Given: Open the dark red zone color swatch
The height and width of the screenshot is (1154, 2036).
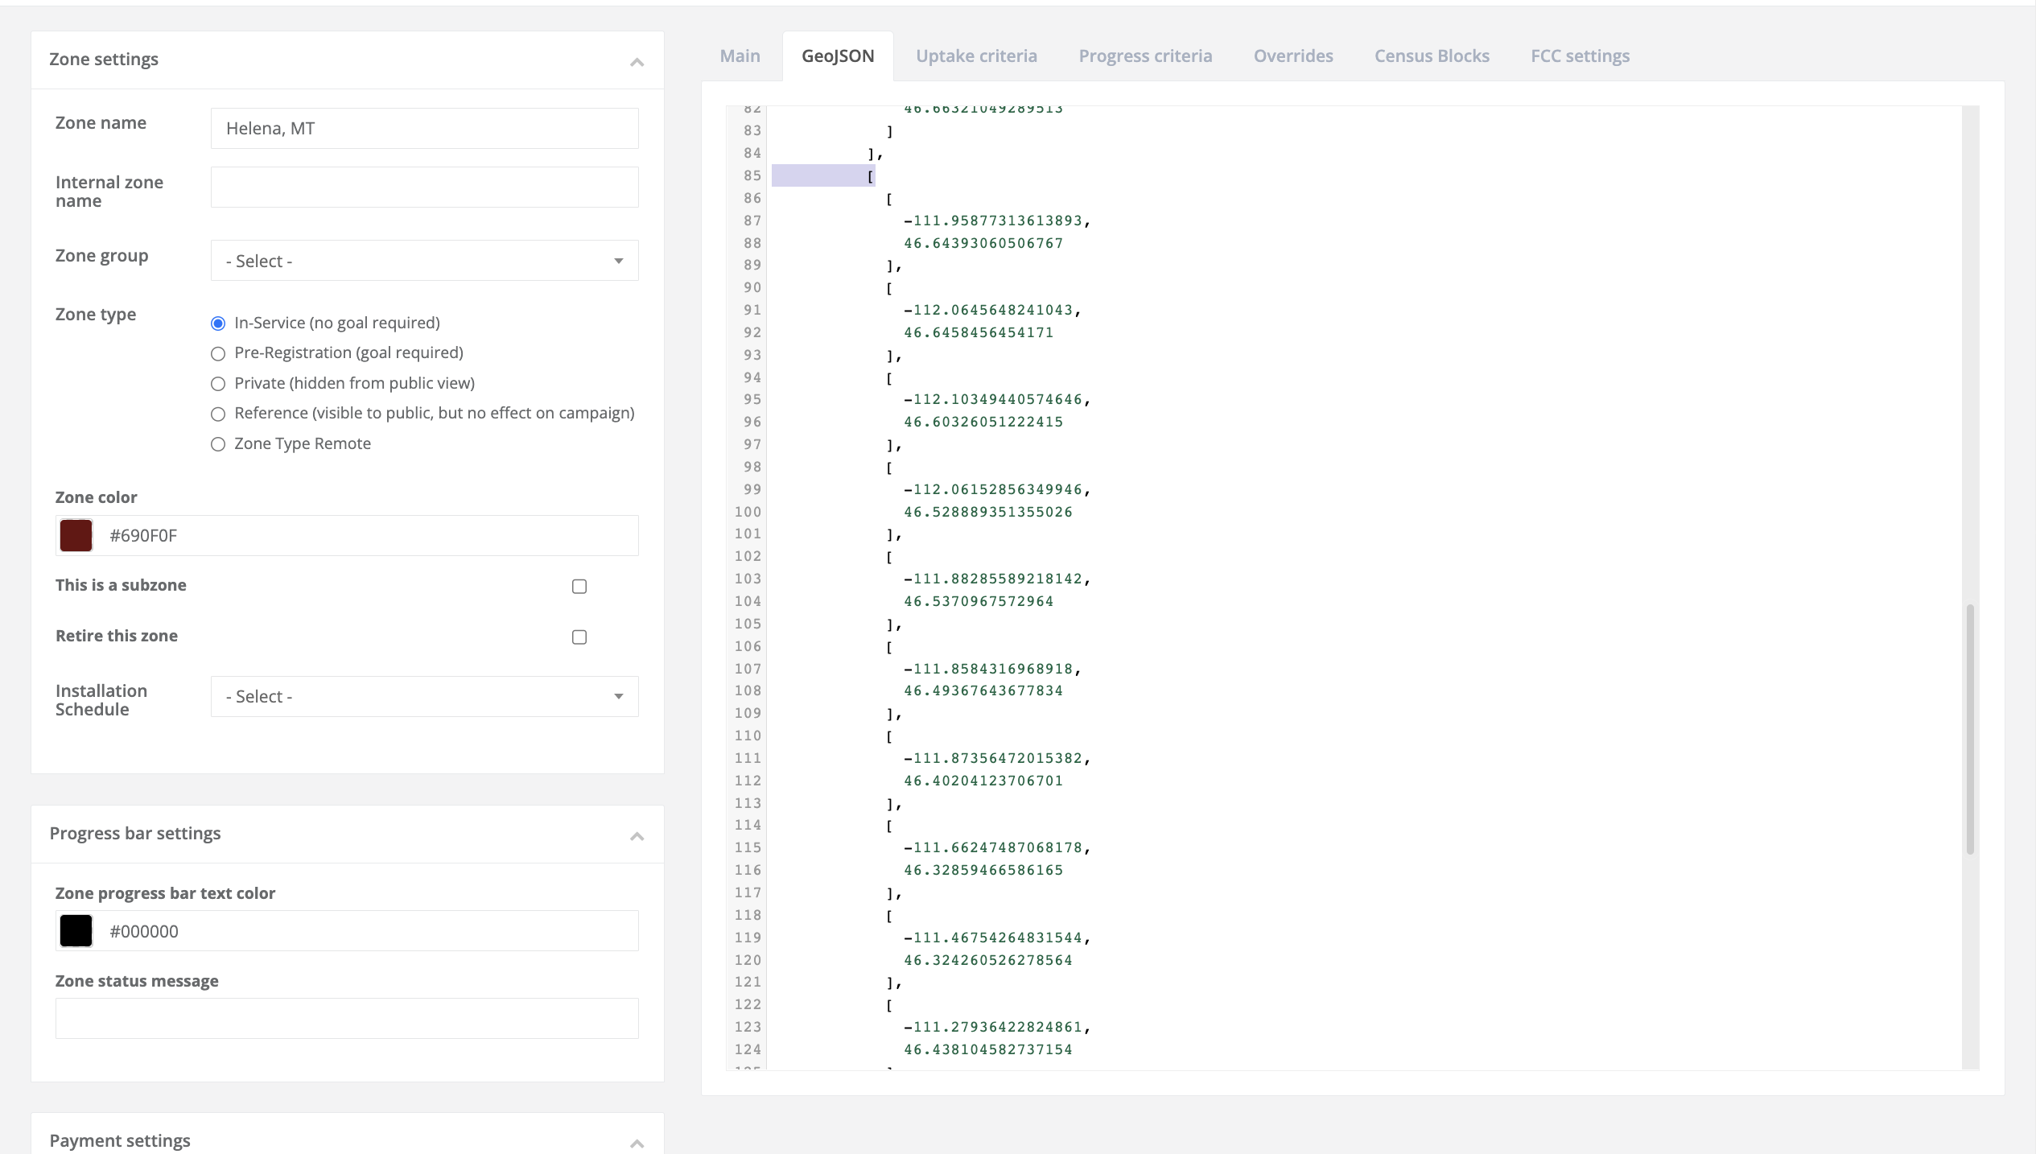Looking at the screenshot, I should click(75, 534).
